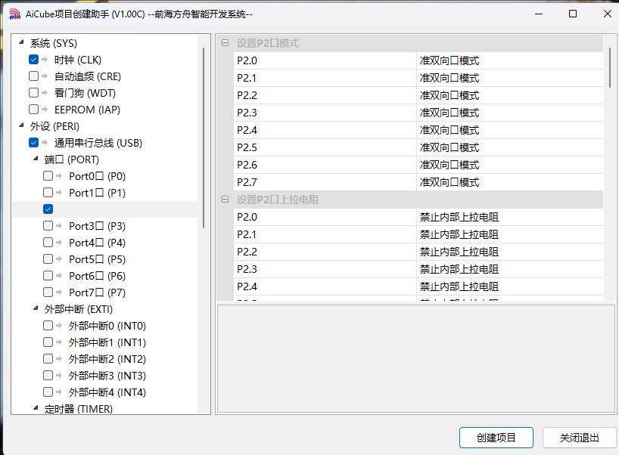Screen dimensions: 619x455
Task: Check the Port7口 (P7) checkbox
Action: 48,292
